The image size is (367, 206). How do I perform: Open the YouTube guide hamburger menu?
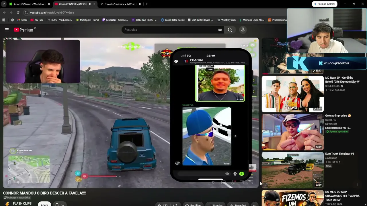coord(7,30)
